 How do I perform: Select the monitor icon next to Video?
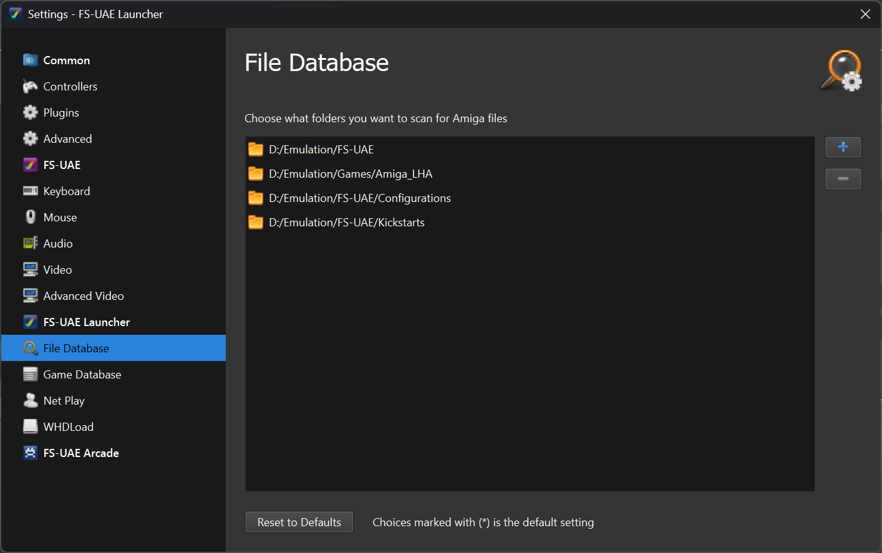30,269
